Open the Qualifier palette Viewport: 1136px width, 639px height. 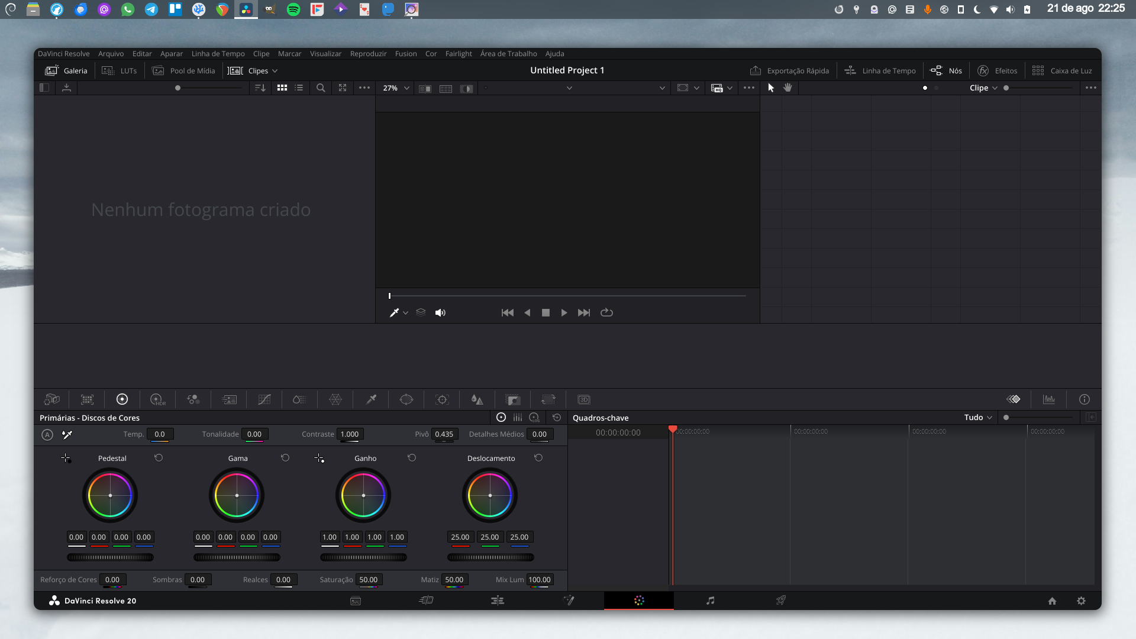371,399
